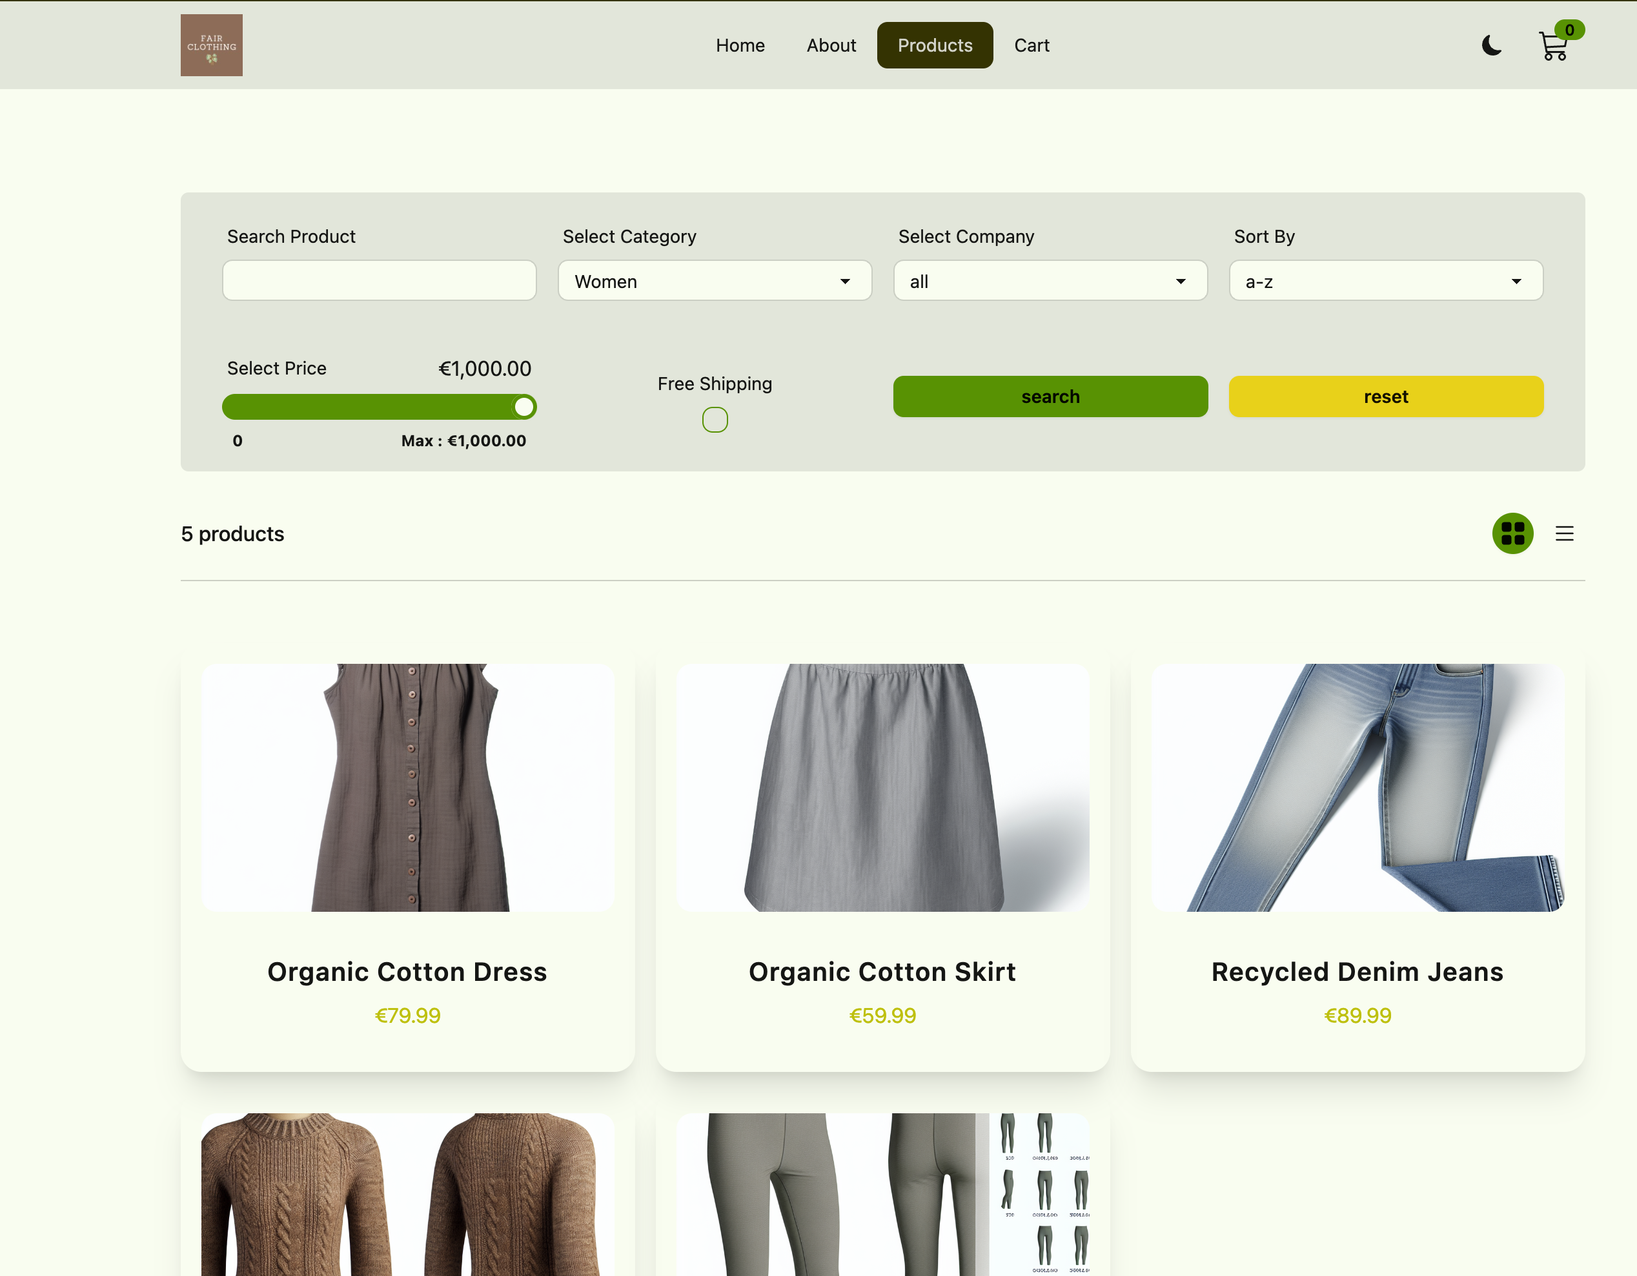
Task: Click the 'Select Price' label
Action: (x=276, y=368)
